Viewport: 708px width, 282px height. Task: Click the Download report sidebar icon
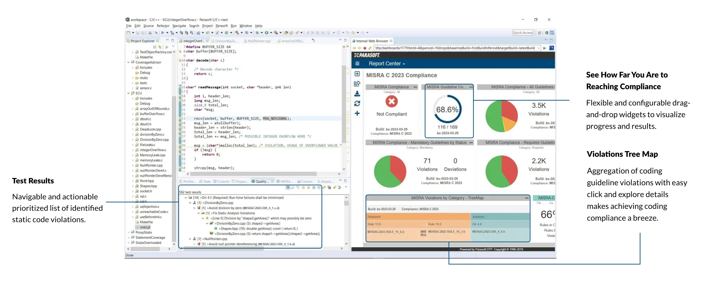click(357, 94)
